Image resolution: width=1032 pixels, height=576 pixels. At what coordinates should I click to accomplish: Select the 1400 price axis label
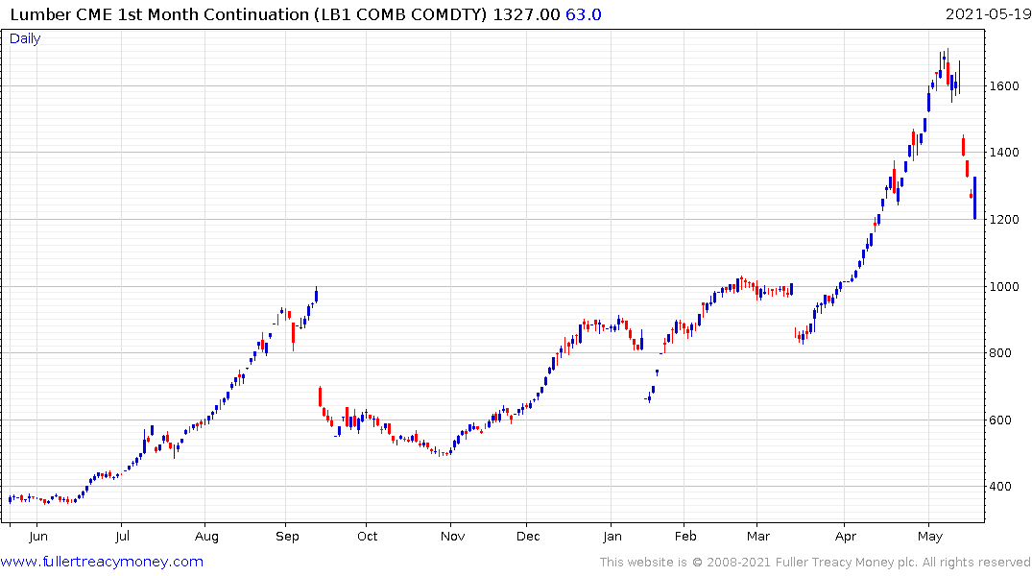point(1004,153)
